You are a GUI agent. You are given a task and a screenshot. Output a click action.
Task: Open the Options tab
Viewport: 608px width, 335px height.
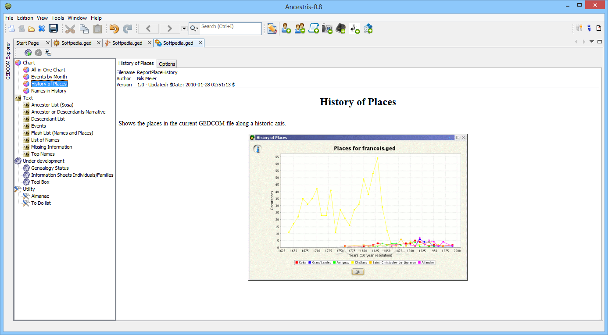pos(167,64)
